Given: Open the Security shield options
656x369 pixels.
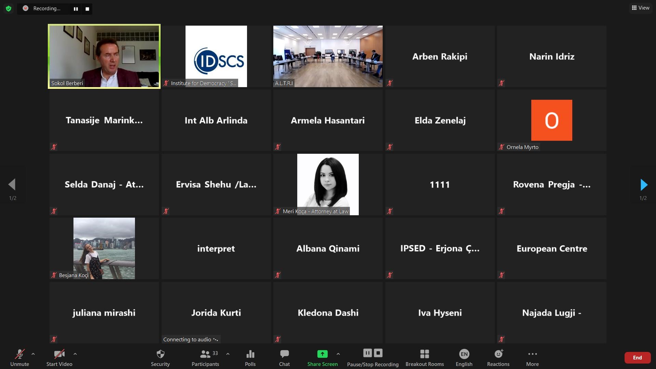Looking at the screenshot, I should click(x=160, y=358).
